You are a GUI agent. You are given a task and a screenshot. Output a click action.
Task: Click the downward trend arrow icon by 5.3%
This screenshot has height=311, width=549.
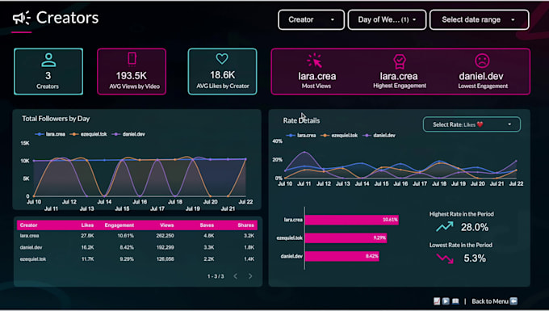click(x=445, y=258)
